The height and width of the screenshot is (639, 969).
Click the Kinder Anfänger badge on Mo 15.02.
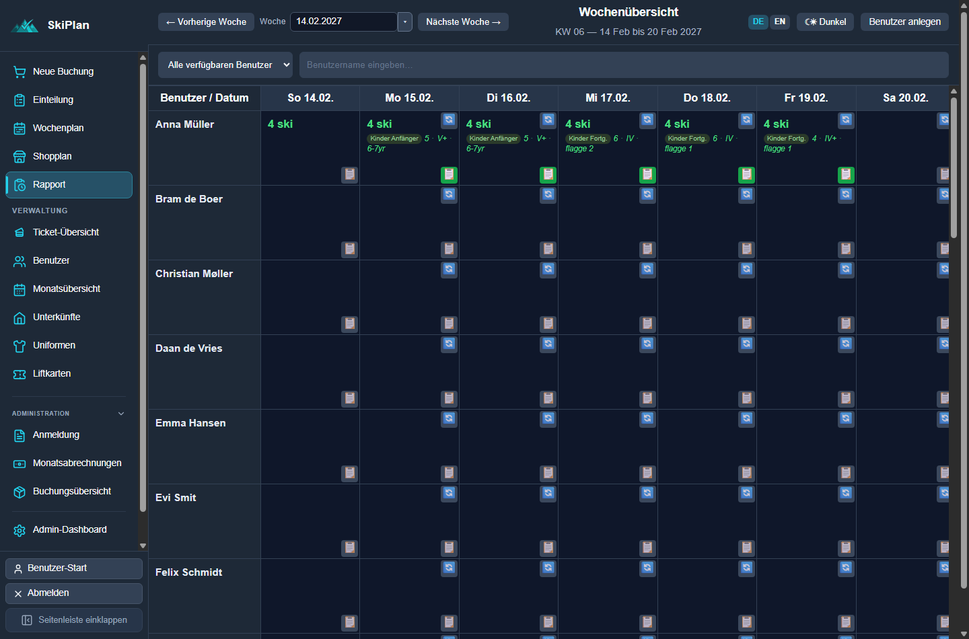pos(394,139)
